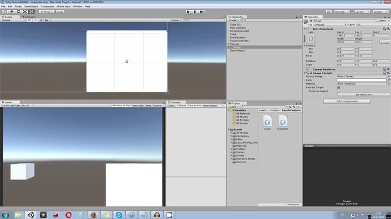Select the Scale tool

coord(25,12)
